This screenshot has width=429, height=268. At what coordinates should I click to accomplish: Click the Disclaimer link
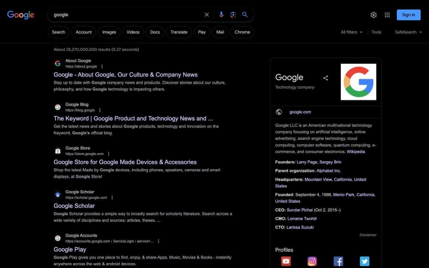click(368, 235)
